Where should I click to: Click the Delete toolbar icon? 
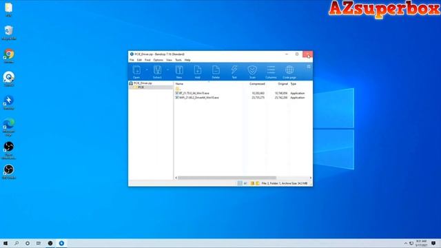point(216,72)
